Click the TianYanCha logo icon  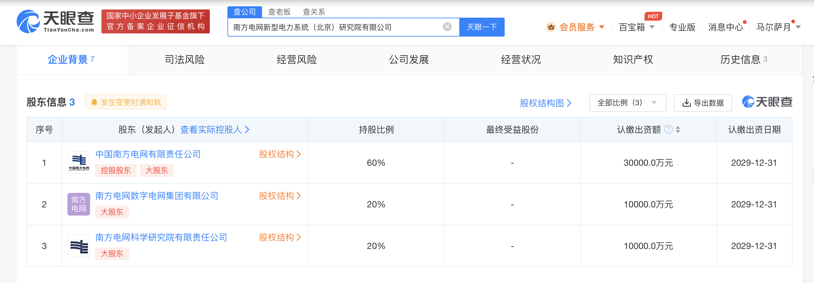pyautogui.click(x=28, y=21)
